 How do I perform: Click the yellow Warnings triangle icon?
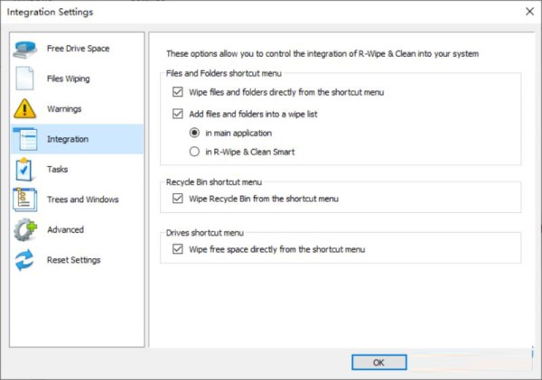click(x=24, y=109)
